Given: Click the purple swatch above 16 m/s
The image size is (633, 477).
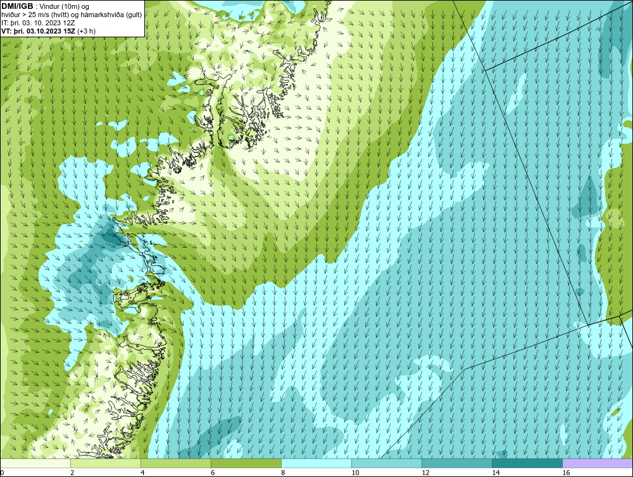Looking at the screenshot, I should 598,463.
